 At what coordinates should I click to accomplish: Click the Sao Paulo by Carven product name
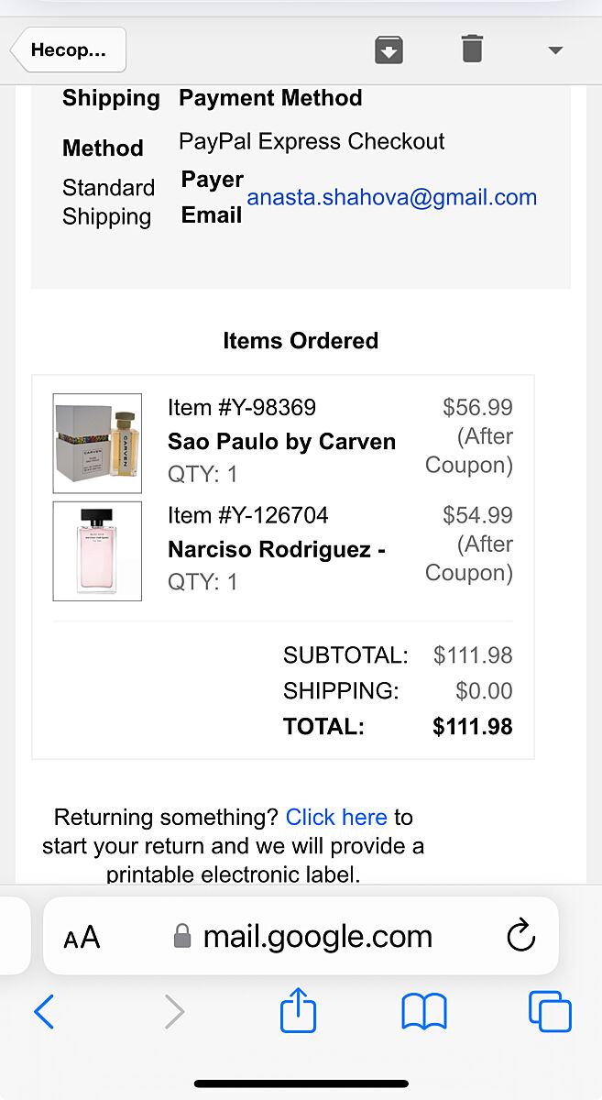click(x=281, y=442)
